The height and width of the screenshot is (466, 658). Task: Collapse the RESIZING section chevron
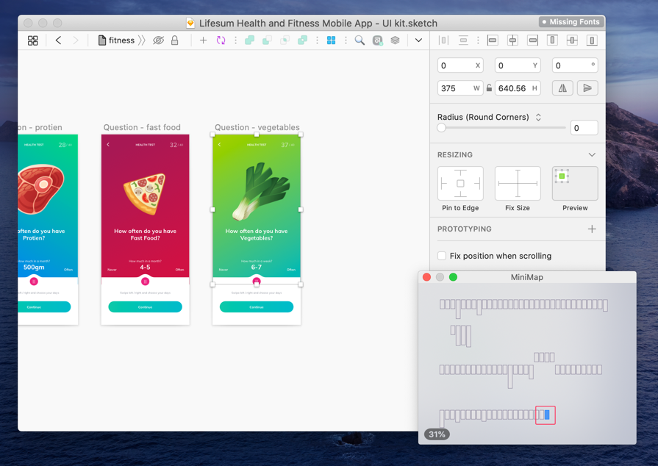592,155
